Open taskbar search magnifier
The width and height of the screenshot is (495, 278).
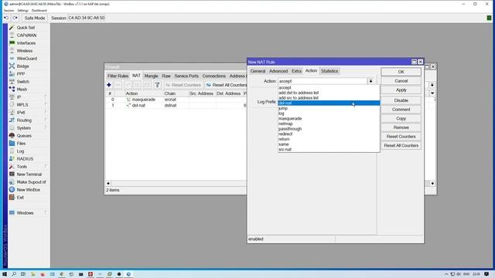14,274
